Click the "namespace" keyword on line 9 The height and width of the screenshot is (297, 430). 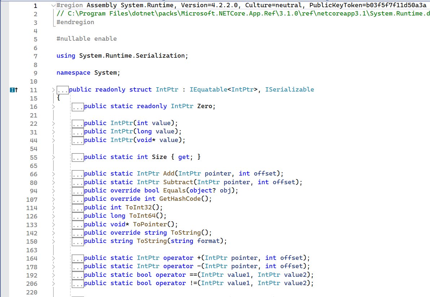[x=74, y=73]
